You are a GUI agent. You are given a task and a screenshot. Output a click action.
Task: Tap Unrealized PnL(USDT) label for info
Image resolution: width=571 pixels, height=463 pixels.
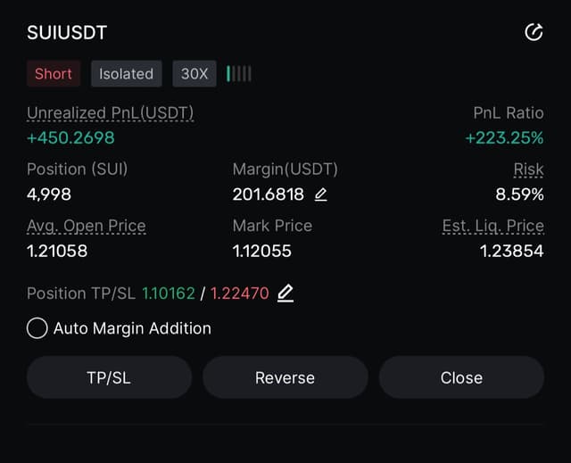[110, 113]
